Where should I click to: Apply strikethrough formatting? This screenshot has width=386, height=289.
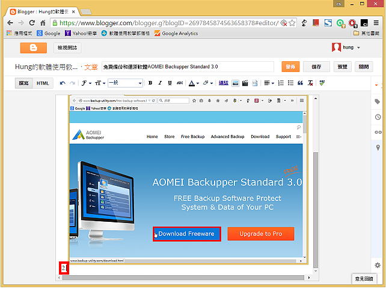[x=180, y=83]
